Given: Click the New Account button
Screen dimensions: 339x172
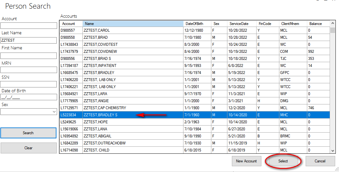Looking at the screenshot, I should [246, 161].
